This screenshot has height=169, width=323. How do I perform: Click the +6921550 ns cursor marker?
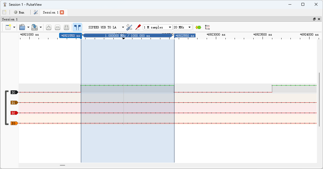pyautogui.click(x=71, y=36)
